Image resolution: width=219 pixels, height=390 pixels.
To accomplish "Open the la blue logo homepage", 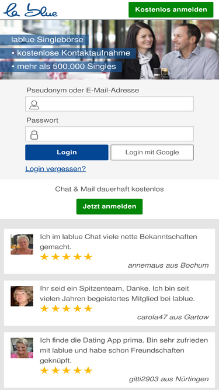I will [30, 10].
